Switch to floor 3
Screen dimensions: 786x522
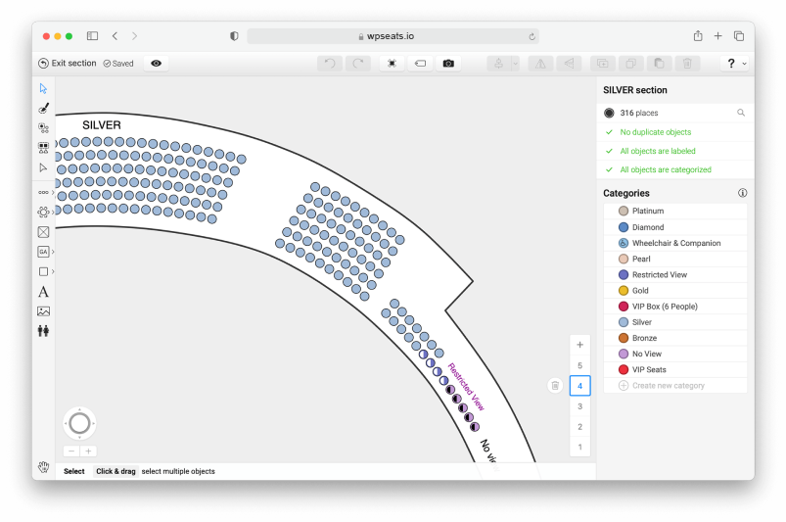point(580,406)
